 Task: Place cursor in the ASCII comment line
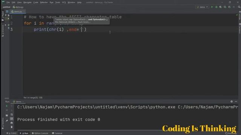(73, 17)
